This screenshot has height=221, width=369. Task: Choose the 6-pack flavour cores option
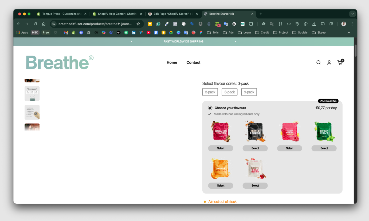tap(230, 92)
